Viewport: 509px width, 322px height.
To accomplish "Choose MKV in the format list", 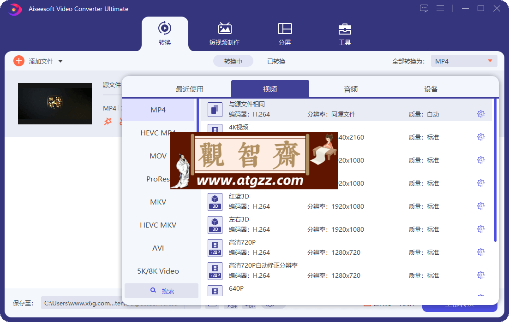I will click(158, 202).
